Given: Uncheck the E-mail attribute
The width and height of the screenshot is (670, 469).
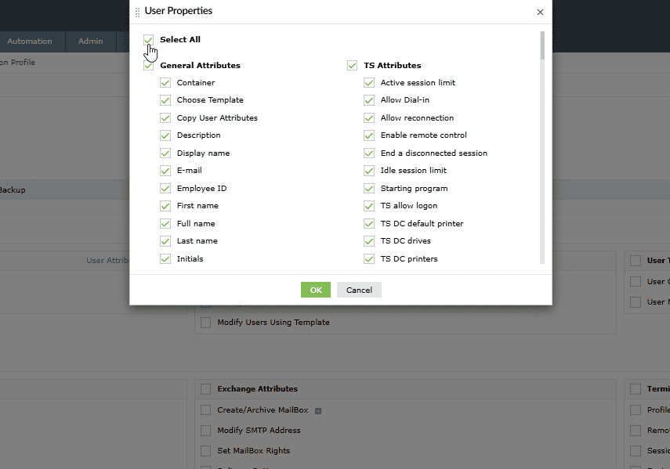Looking at the screenshot, I should [165, 171].
